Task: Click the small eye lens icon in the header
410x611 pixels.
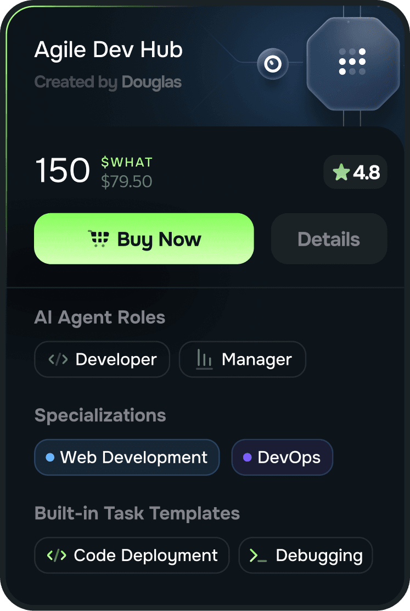Action: tap(272, 64)
